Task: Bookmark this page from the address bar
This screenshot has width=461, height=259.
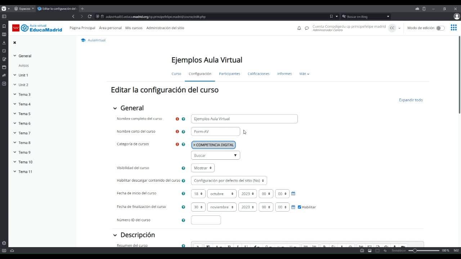Action: pyautogui.click(x=331, y=17)
